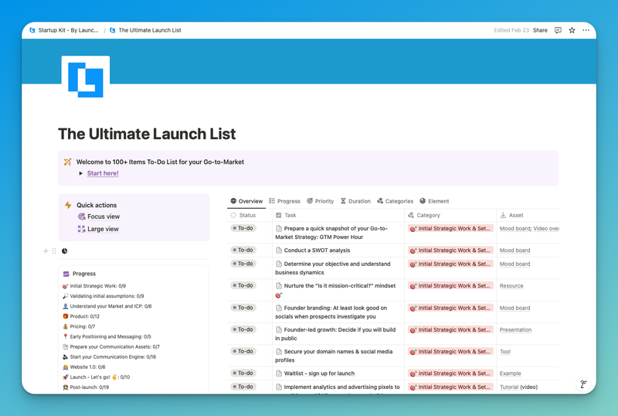Viewport: 618px width, 416px height.
Task: Open category tag of Conduct SWOT analysis row
Action: [450, 251]
